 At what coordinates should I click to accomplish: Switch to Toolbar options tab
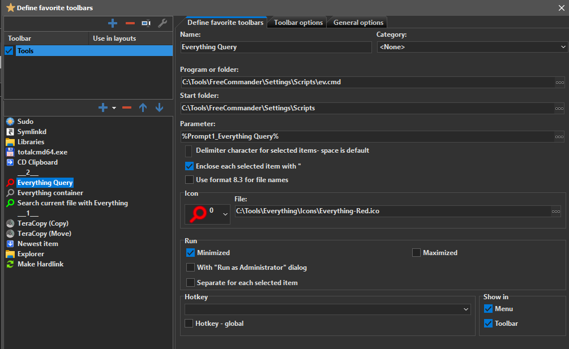(x=298, y=23)
